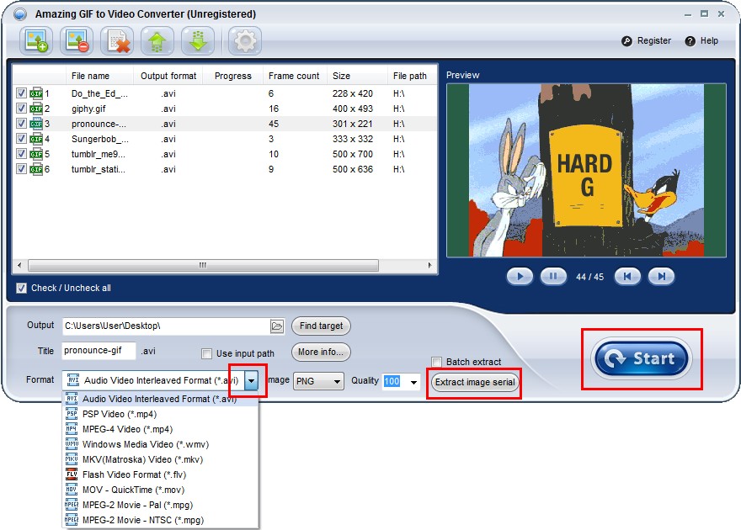Screen dimensions: 741x530
Task: Click the Title input field pronounce-gif
Action: [x=99, y=351]
